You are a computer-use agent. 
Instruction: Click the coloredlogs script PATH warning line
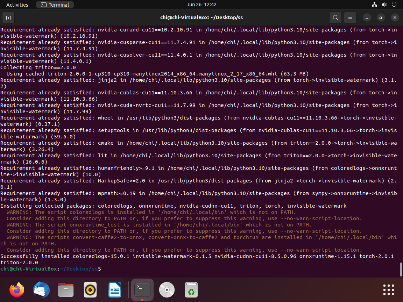click(x=151, y=213)
